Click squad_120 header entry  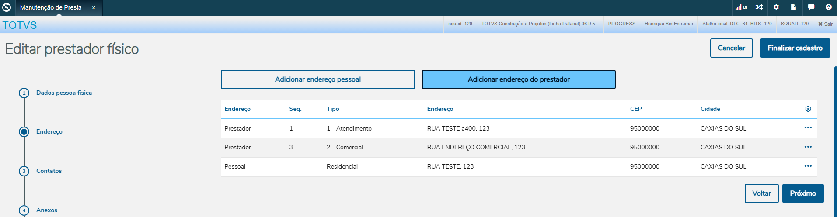coord(460,24)
